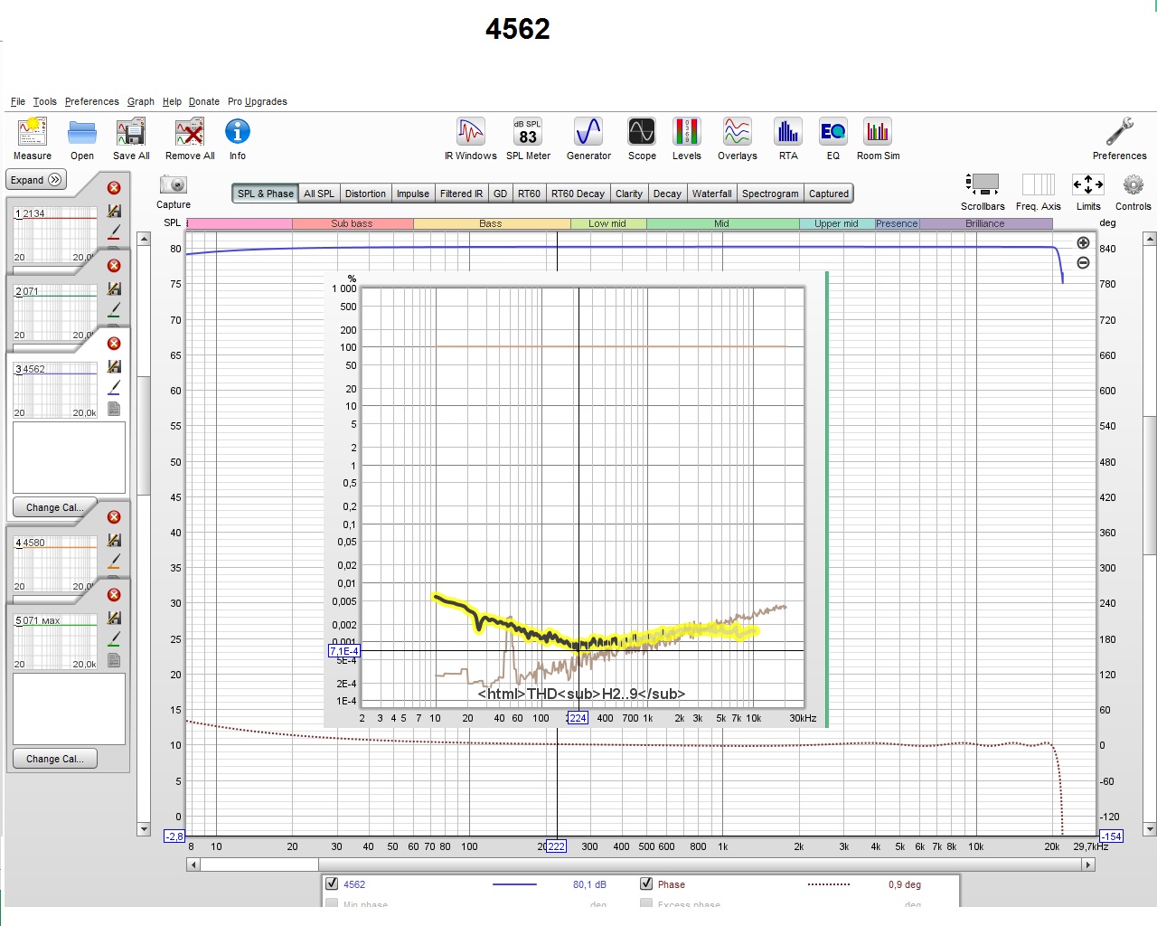This screenshot has width=1157, height=926.
Task: Change line colour of measurement 4580
Action: pos(114,561)
